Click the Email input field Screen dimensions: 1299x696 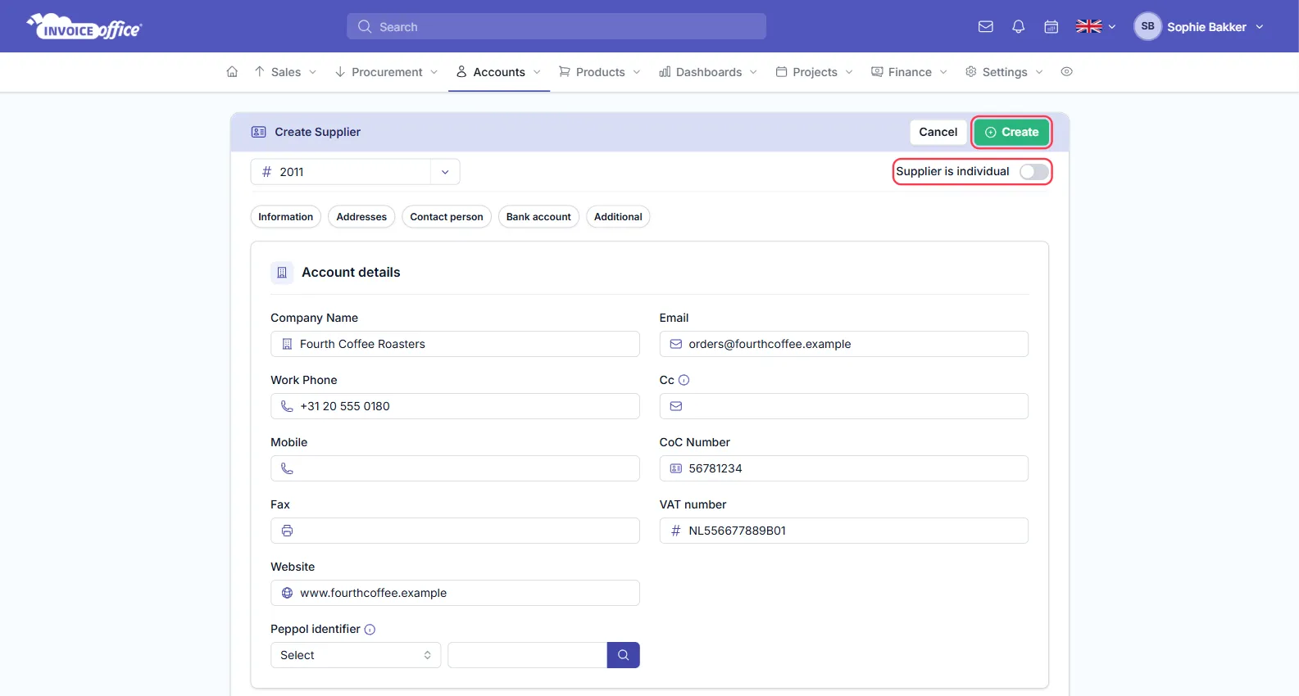843,344
